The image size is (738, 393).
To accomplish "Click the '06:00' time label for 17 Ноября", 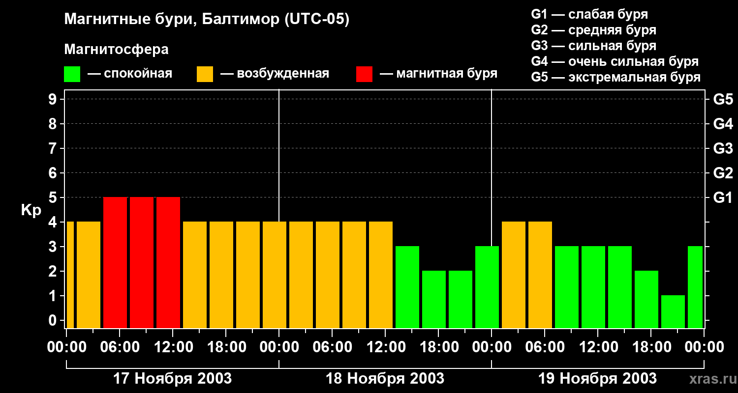I will (x=120, y=347).
